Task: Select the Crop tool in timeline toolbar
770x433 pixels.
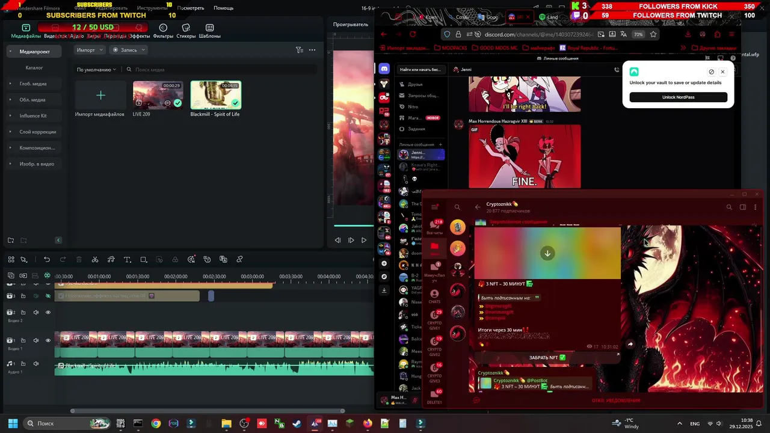Action: click(143, 260)
